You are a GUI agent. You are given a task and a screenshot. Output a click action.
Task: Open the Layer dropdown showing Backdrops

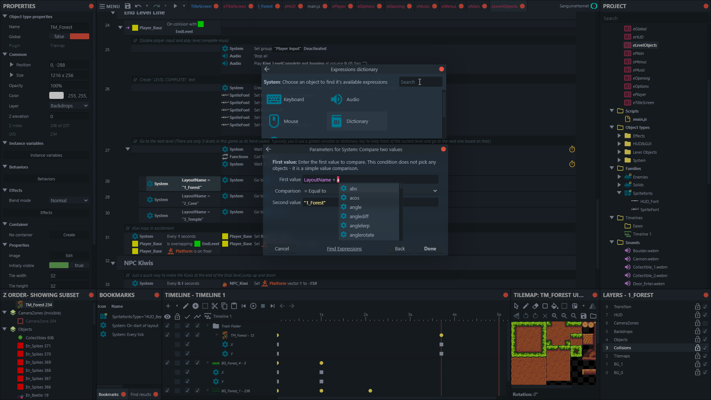[x=69, y=106]
